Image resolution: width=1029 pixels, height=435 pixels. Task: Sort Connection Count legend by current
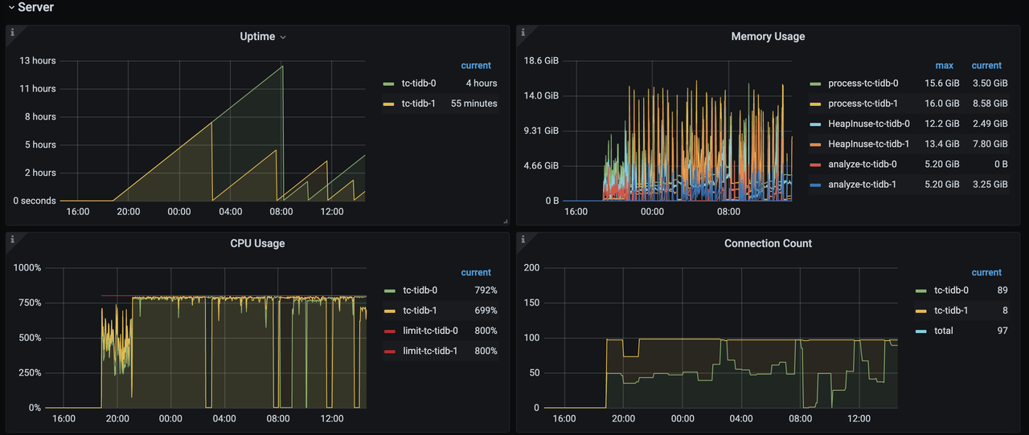click(986, 273)
